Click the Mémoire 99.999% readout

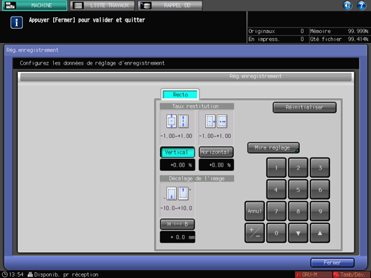[339, 31]
